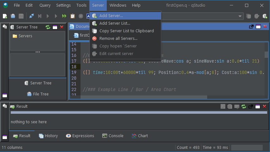Click the step-to-end playback toolbar icon
The image size is (270, 152).
[40, 16]
